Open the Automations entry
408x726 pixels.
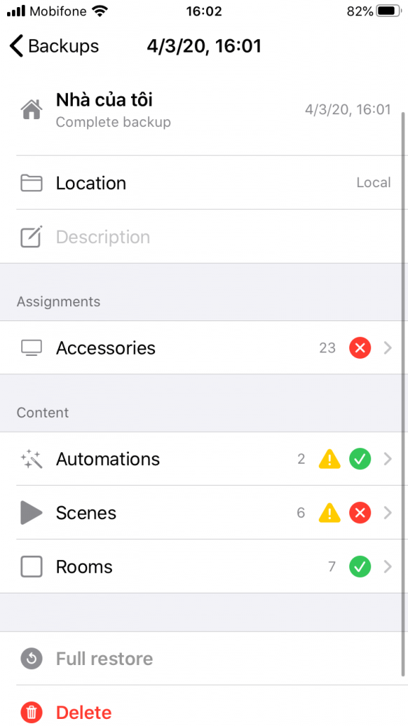108,459
